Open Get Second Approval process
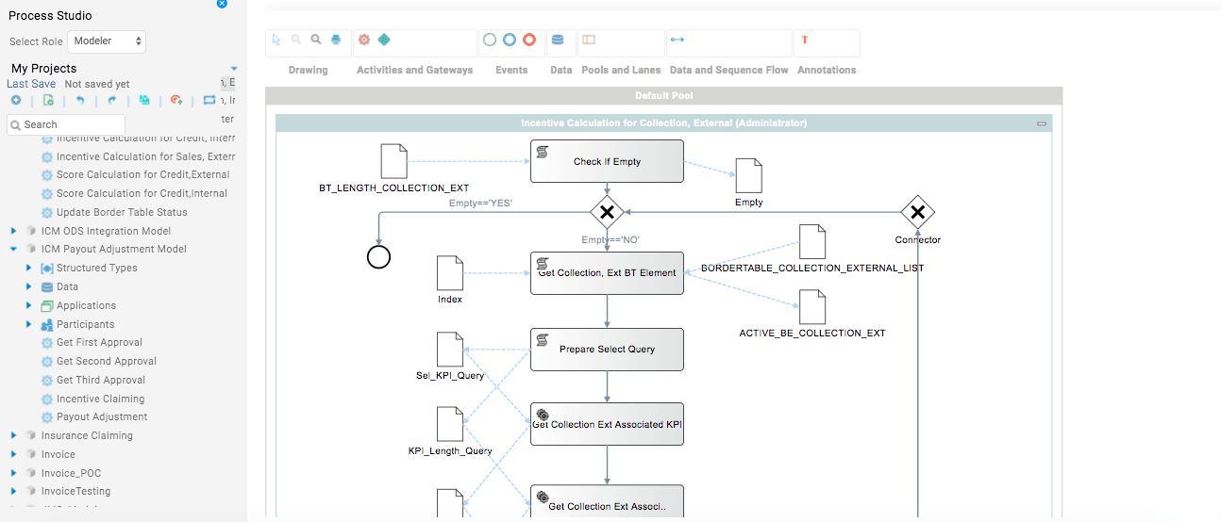 (x=107, y=361)
